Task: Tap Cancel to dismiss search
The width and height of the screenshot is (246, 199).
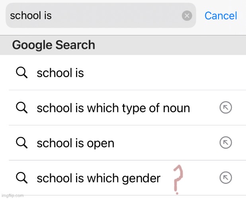Action: pyautogui.click(x=221, y=16)
